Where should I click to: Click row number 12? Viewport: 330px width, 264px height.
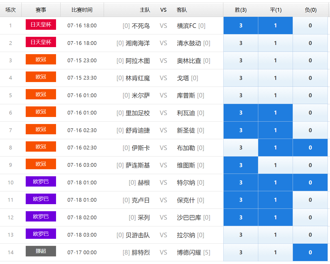coord(11,217)
